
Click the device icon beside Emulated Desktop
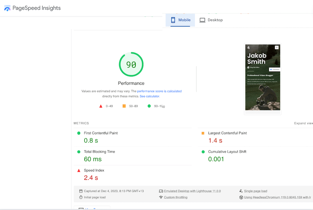pos(161,191)
